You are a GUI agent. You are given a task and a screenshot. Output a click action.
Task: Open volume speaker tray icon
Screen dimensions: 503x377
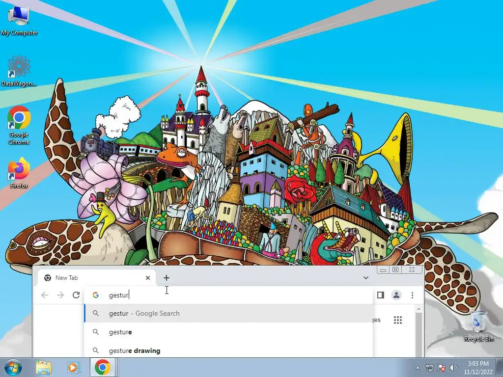[453, 368]
